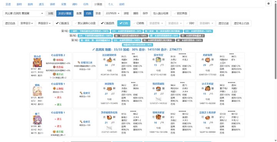The image size is (277, 142).
Task: Open the 2229028 saved-config dropdown
Action: coord(112,13)
